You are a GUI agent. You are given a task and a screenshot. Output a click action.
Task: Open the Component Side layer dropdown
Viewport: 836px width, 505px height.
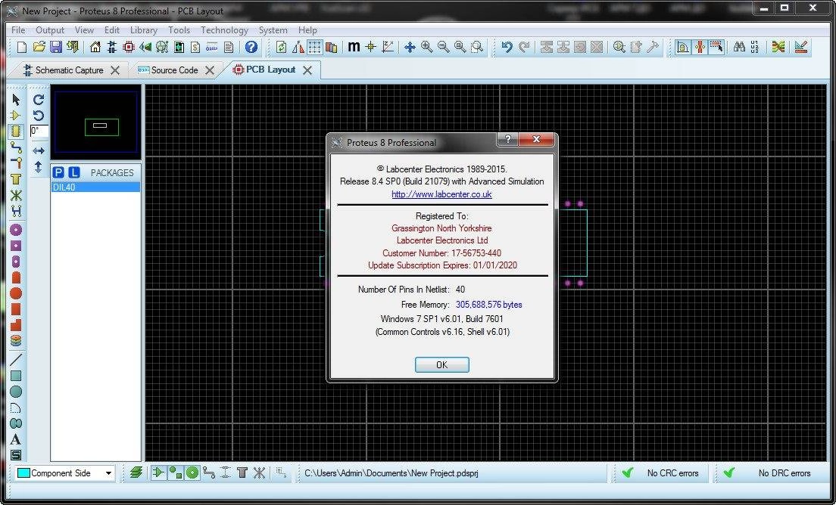pyautogui.click(x=108, y=473)
